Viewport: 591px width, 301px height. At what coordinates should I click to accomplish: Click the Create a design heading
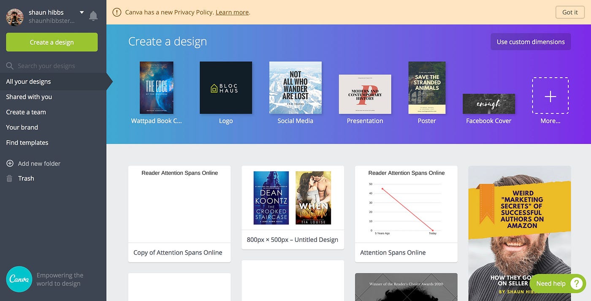click(x=168, y=41)
